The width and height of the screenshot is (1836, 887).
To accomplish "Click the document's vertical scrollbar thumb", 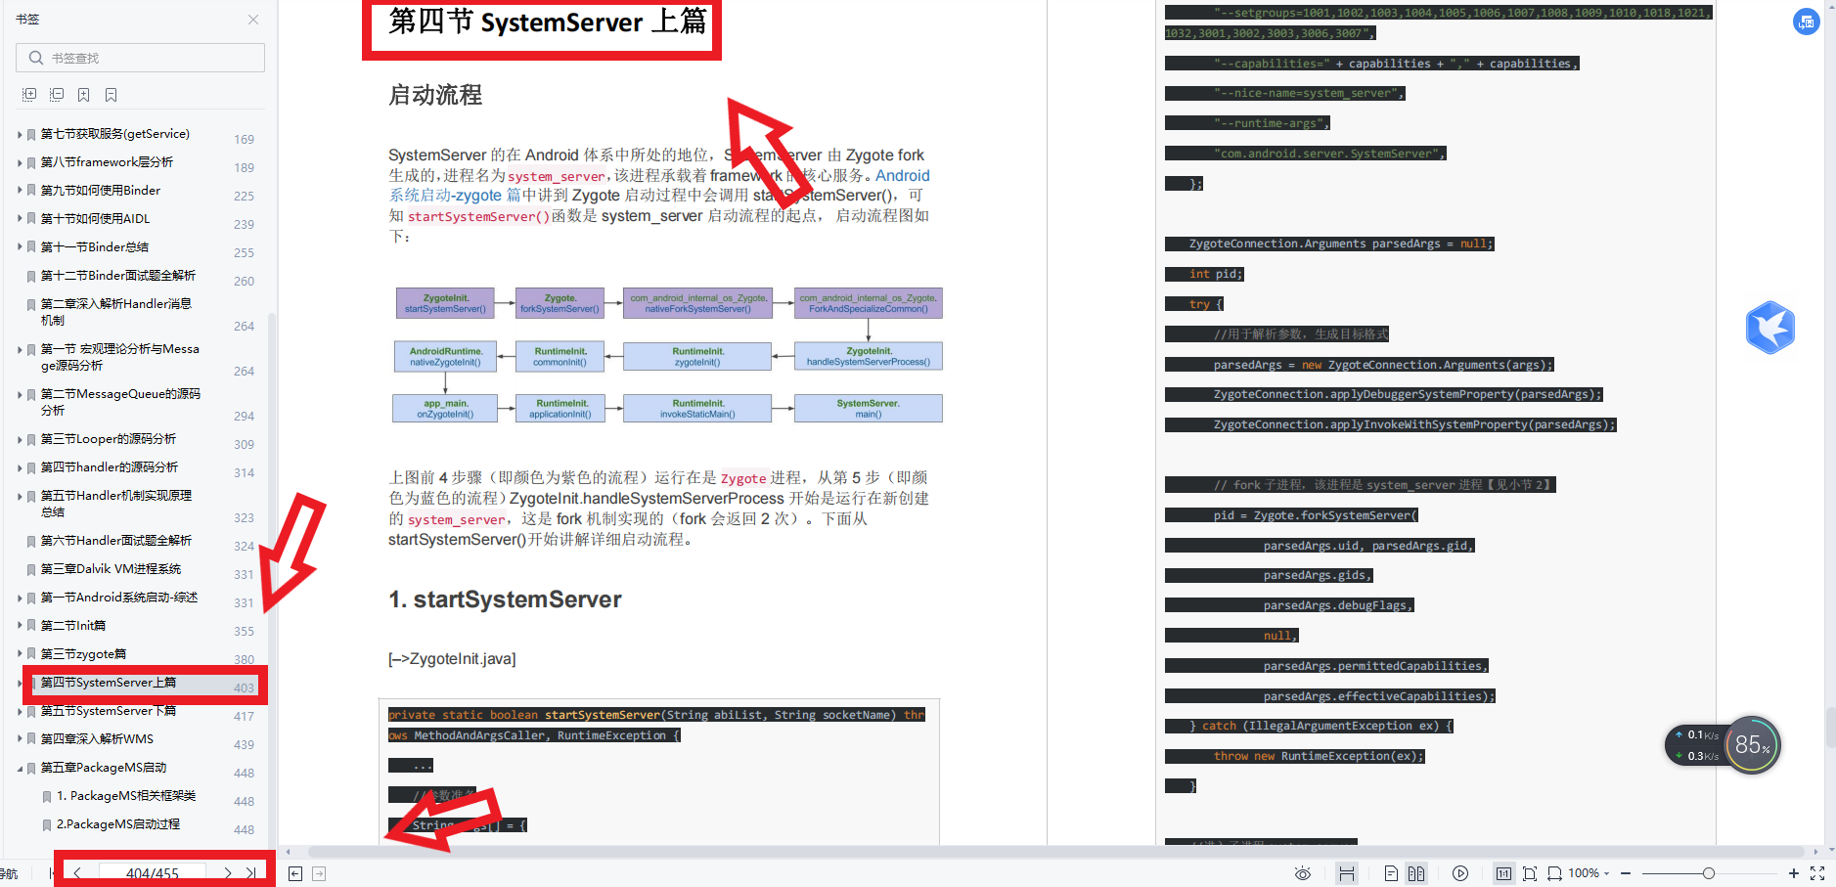I will pyautogui.click(x=1829, y=729).
